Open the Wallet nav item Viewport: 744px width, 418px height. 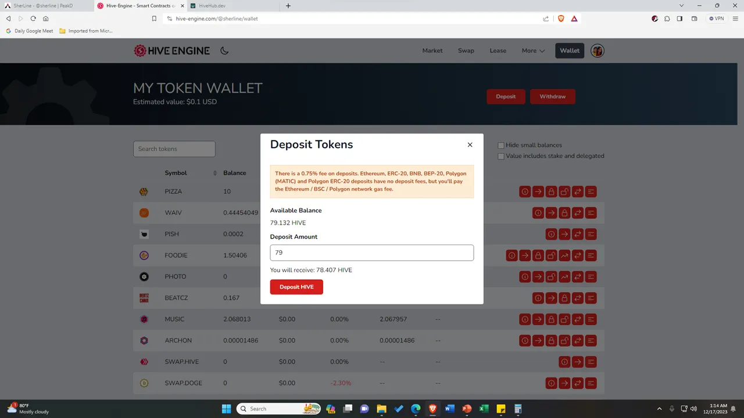[x=570, y=51]
